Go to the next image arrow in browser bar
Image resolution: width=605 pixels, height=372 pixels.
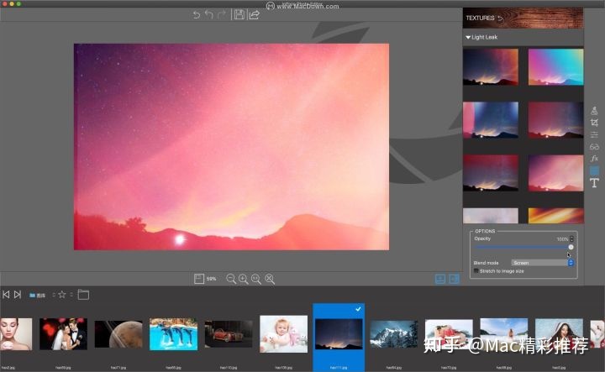(x=18, y=295)
